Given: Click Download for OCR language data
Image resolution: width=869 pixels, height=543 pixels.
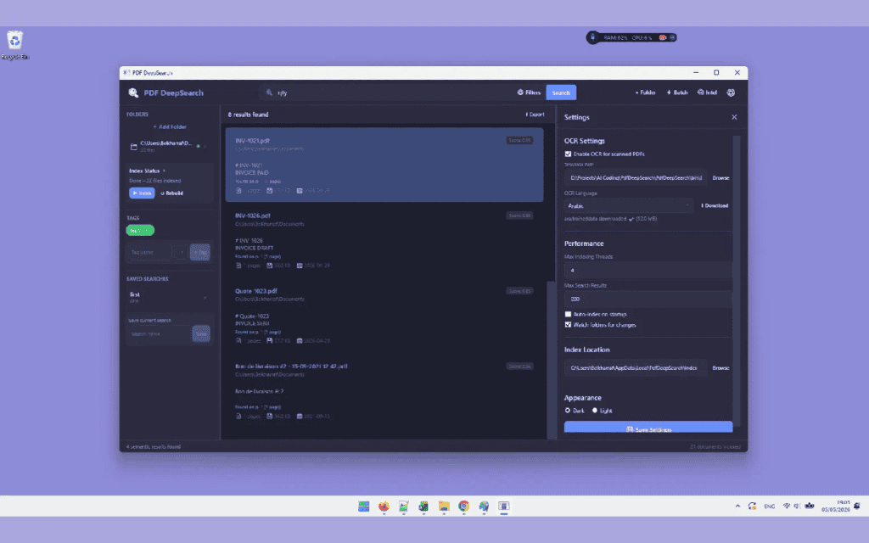Looking at the screenshot, I should (715, 205).
